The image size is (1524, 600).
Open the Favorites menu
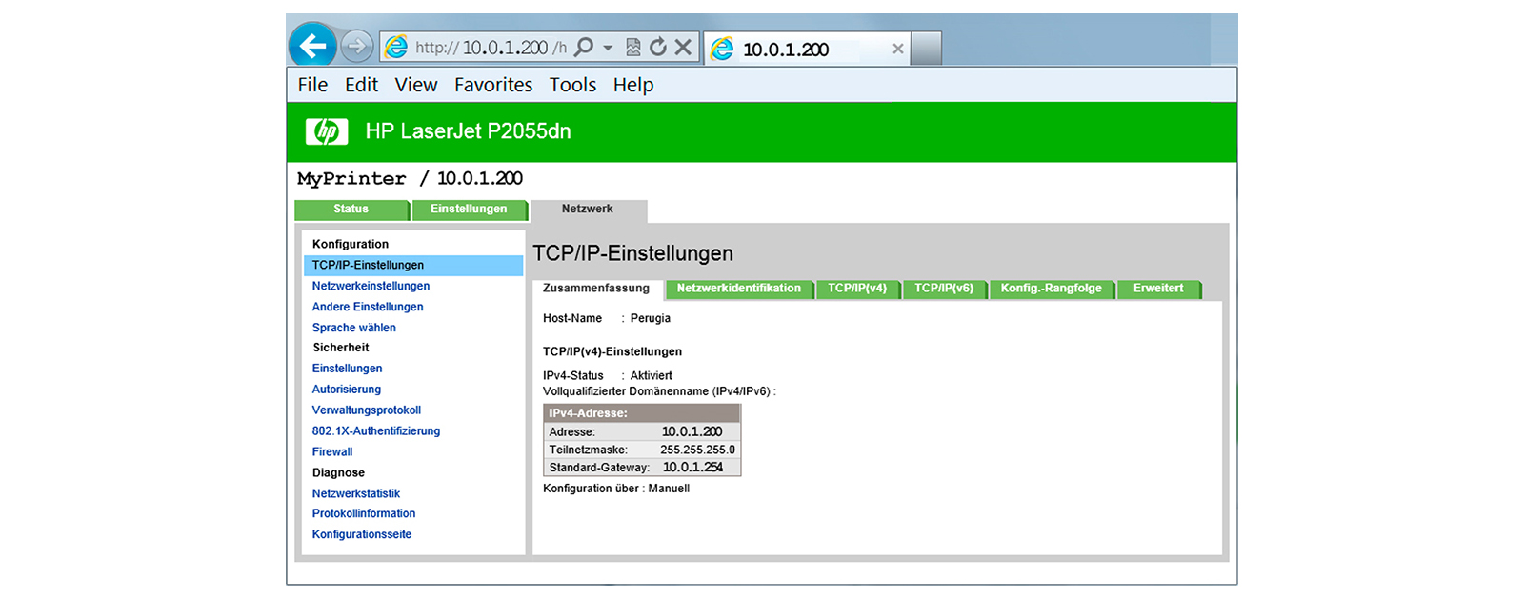(492, 85)
